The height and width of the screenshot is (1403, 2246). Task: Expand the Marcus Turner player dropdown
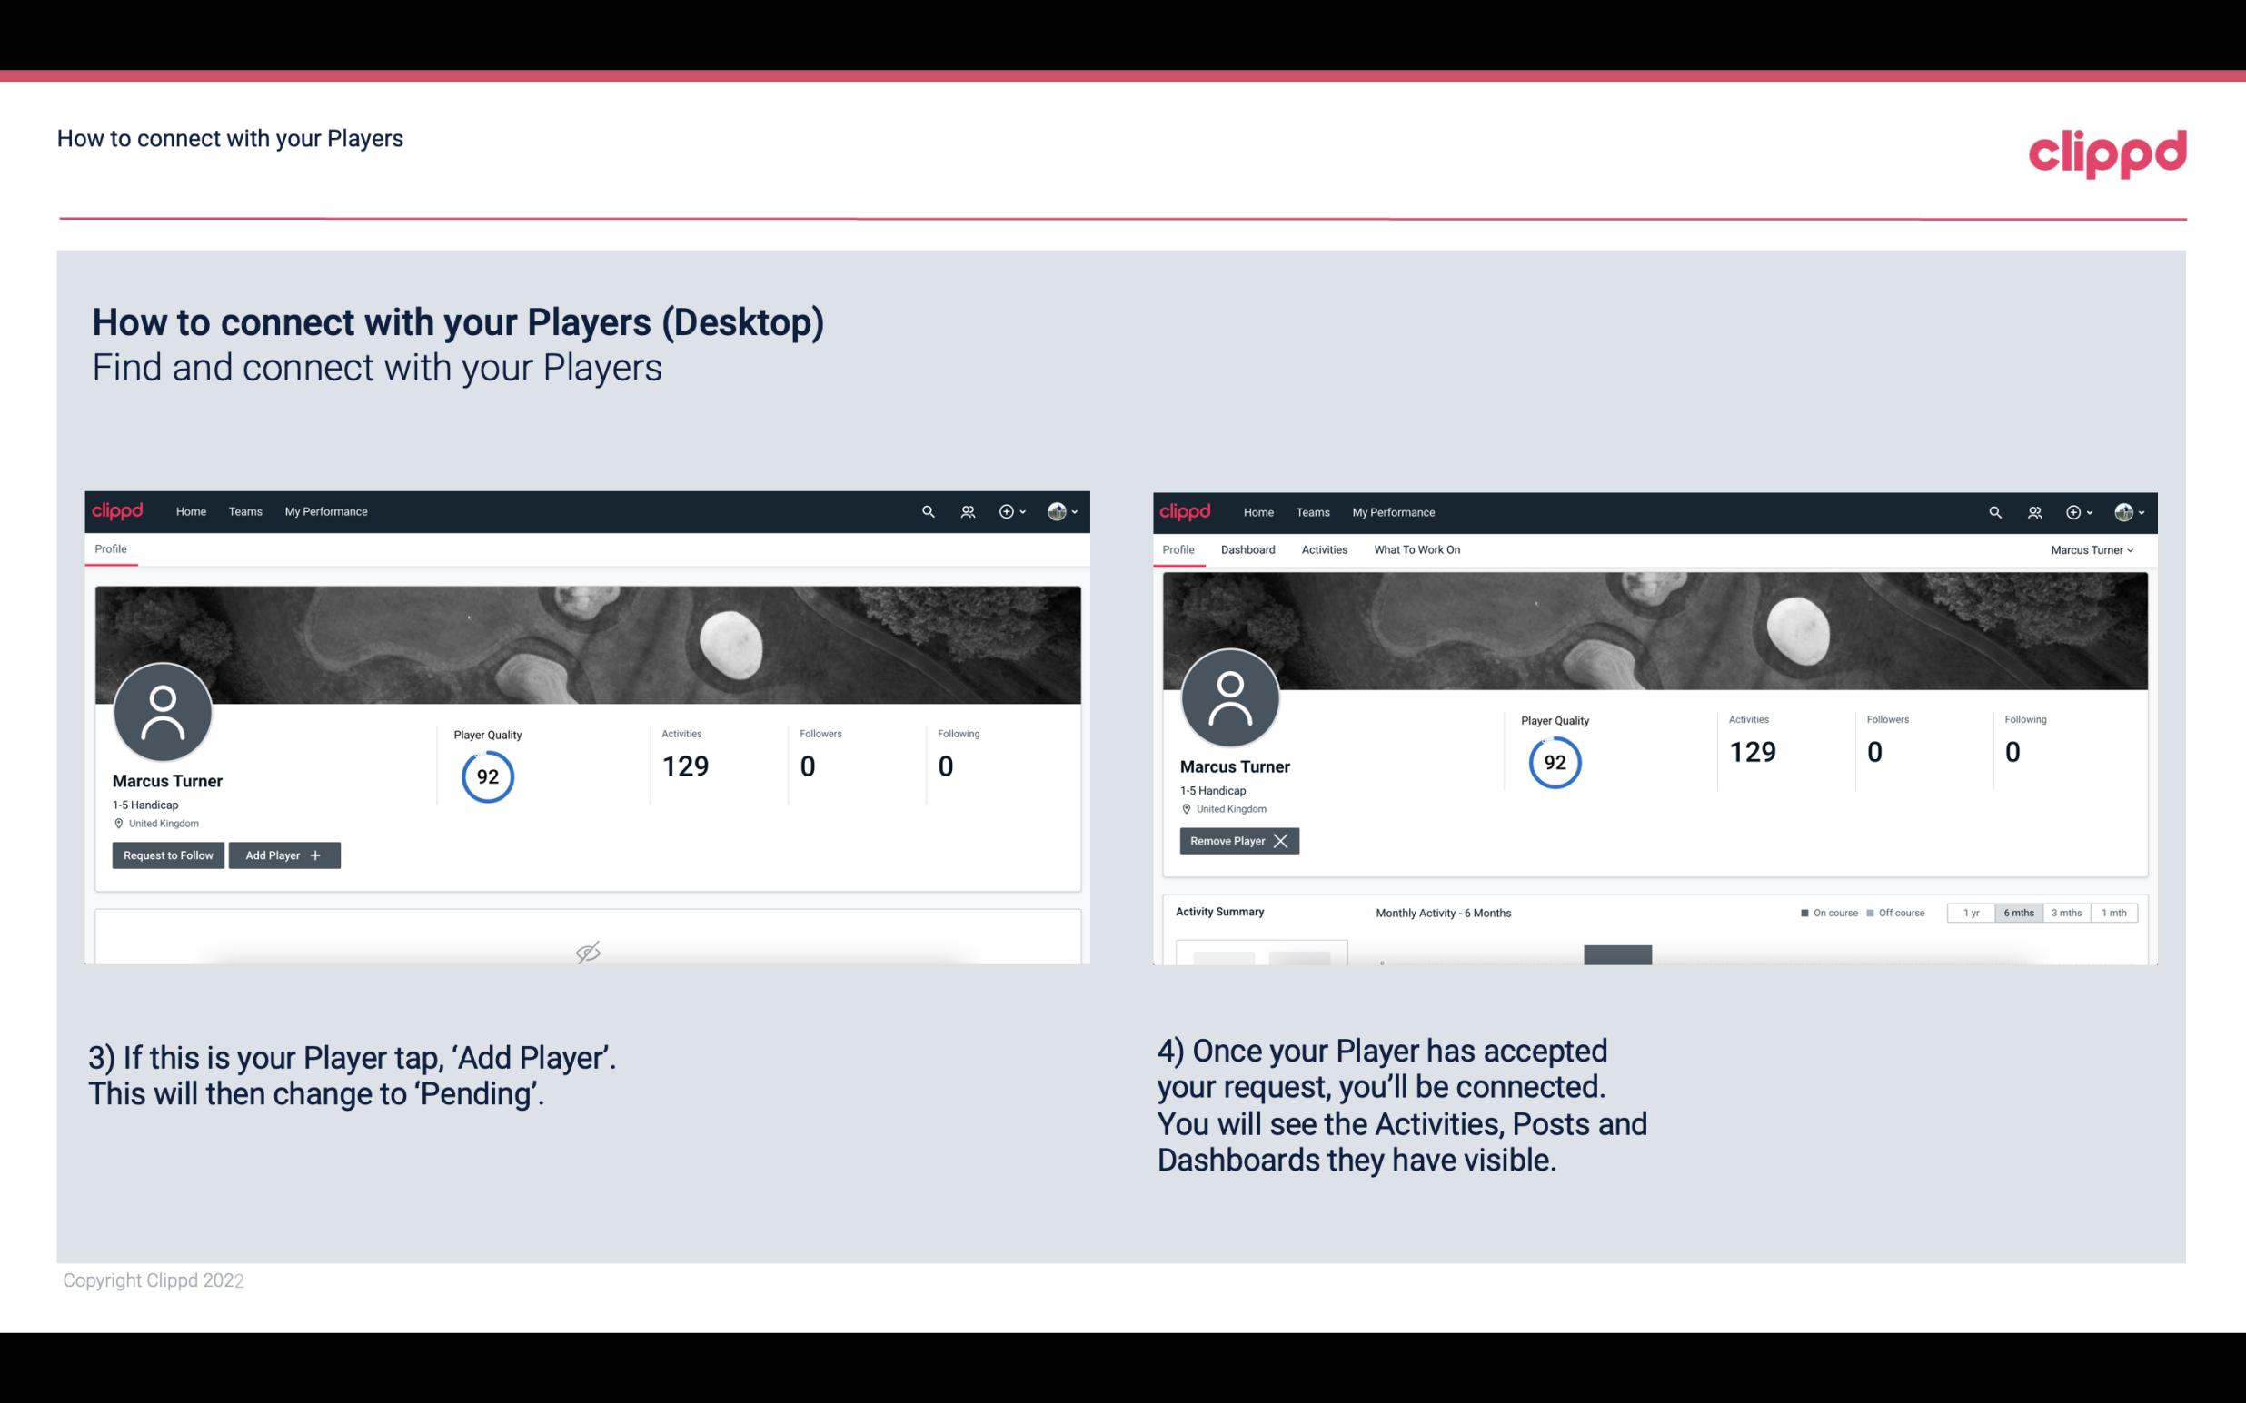[x=2092, y=549]
